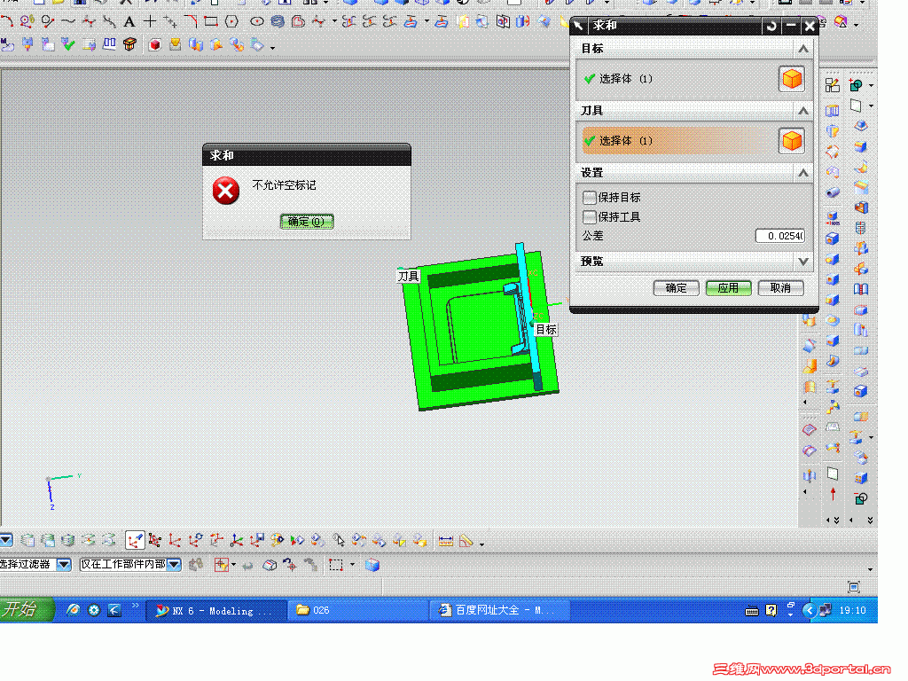The image size is (908, 681).
Task: Collapse the 目标 section
Action: 803,49
